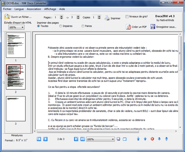Click the '2 de 3' page indicator

pos(61,139)
